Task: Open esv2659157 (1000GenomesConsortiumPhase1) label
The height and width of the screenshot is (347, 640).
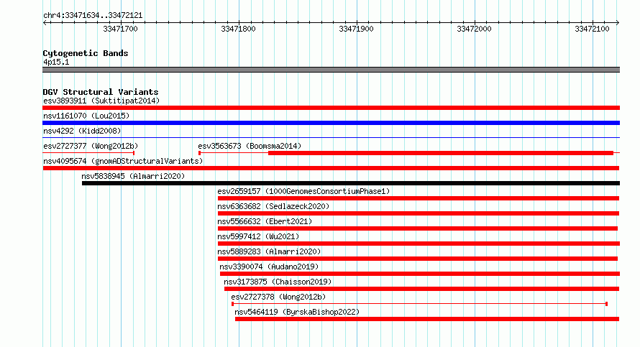Action: pos(303,191)
